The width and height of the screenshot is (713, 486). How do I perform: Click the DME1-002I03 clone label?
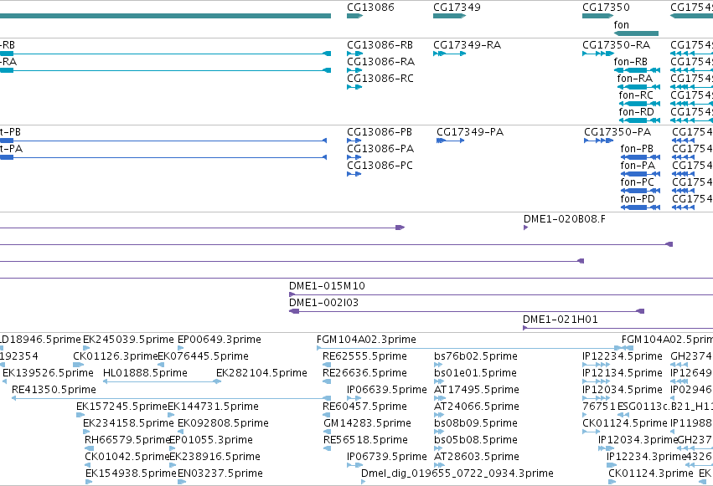click(323, 303)
